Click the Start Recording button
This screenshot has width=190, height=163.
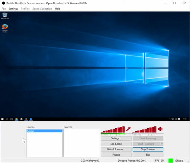coord(146,144)
